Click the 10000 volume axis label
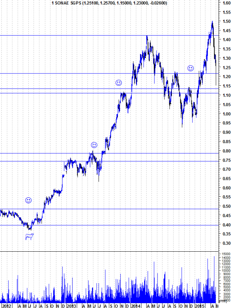 226,271
